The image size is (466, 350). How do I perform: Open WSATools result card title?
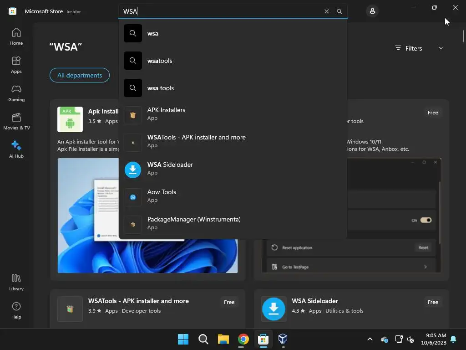138,301
